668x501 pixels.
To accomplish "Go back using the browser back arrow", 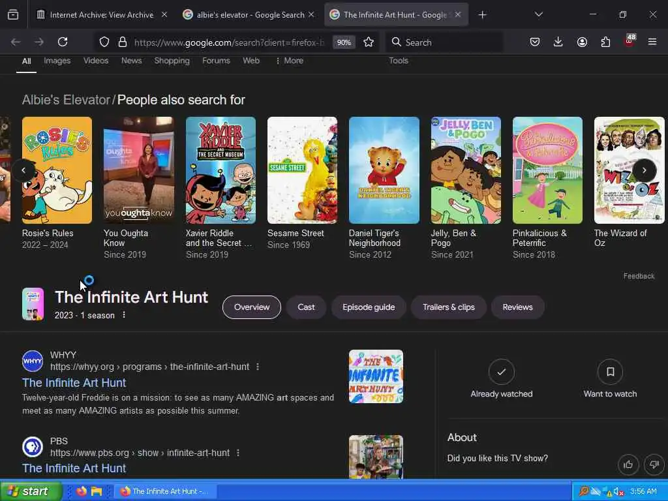I will tap(16, 42).
